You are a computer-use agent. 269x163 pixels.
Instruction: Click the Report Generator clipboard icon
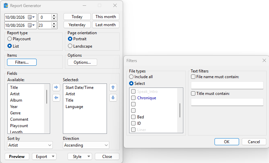6,5
